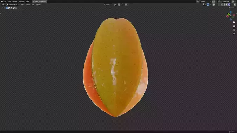This screenshot has height=133, width=237.
Task: Open the shading options dropdown arrow
Action: [232, 5]
